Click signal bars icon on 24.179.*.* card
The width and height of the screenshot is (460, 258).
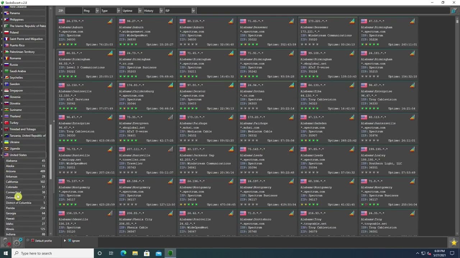pos(110,21)
